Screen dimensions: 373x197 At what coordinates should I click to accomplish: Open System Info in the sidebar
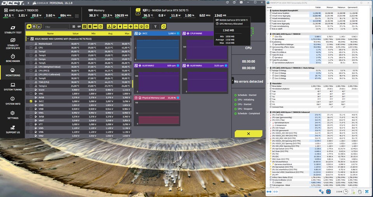[13, 101]
